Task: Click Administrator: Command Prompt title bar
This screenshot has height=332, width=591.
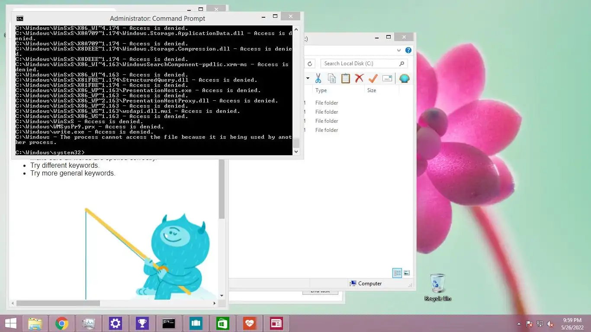Action: point(157,18)
